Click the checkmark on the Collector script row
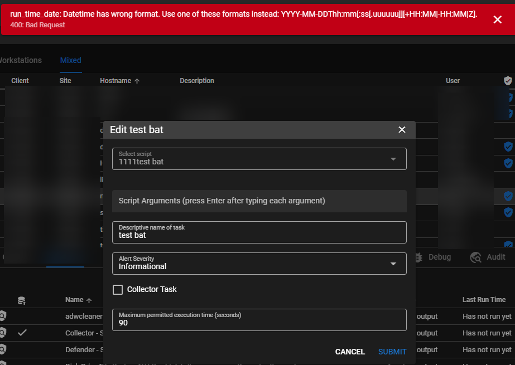Image resolution: width=515 pixels, height=365 pixels. pos(22,333)
